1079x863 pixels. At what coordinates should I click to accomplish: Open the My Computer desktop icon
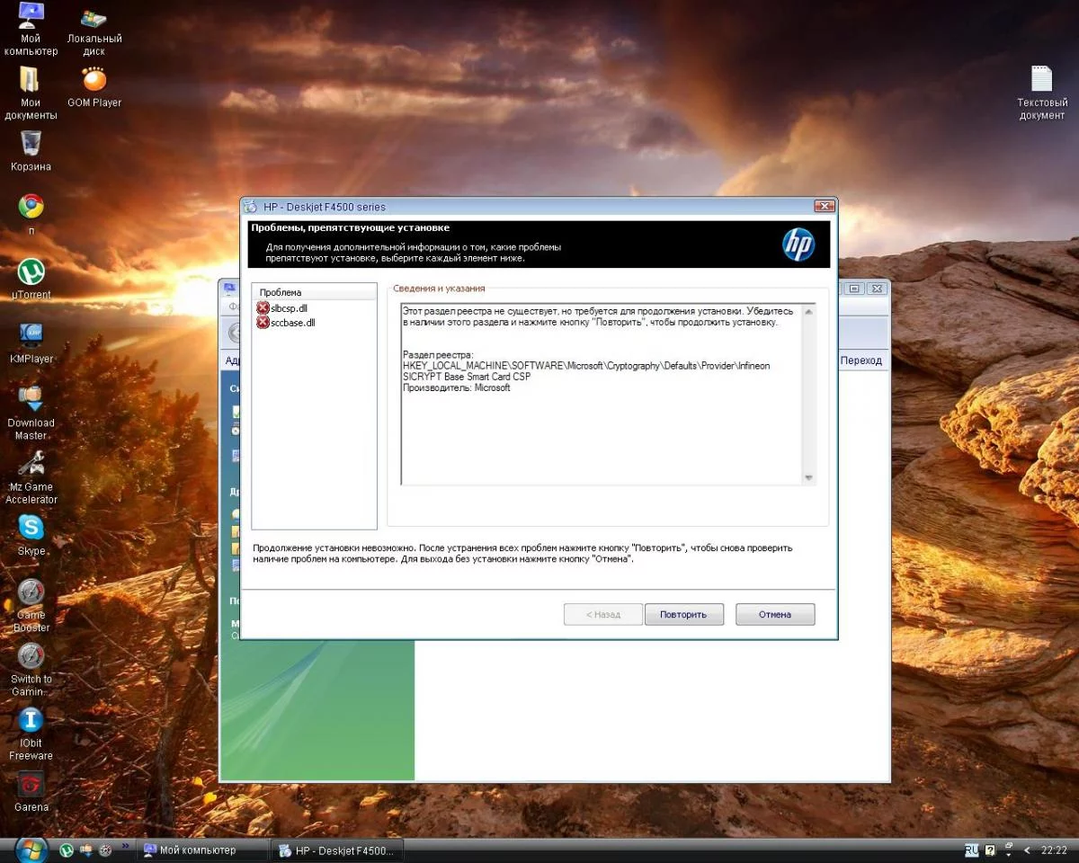pyautogui.click(x=31, y=29)
